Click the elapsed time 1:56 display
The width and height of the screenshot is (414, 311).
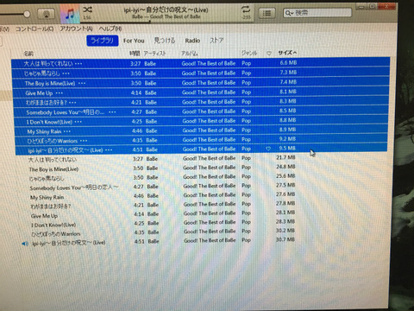point(87,17)
